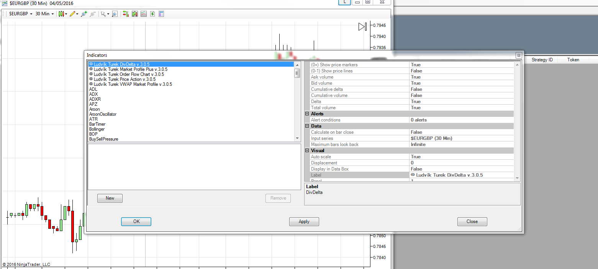Click the scroll-to-last-bar arrow on chart
This screenshot has height=269, width=598.
tap(363, 26)
